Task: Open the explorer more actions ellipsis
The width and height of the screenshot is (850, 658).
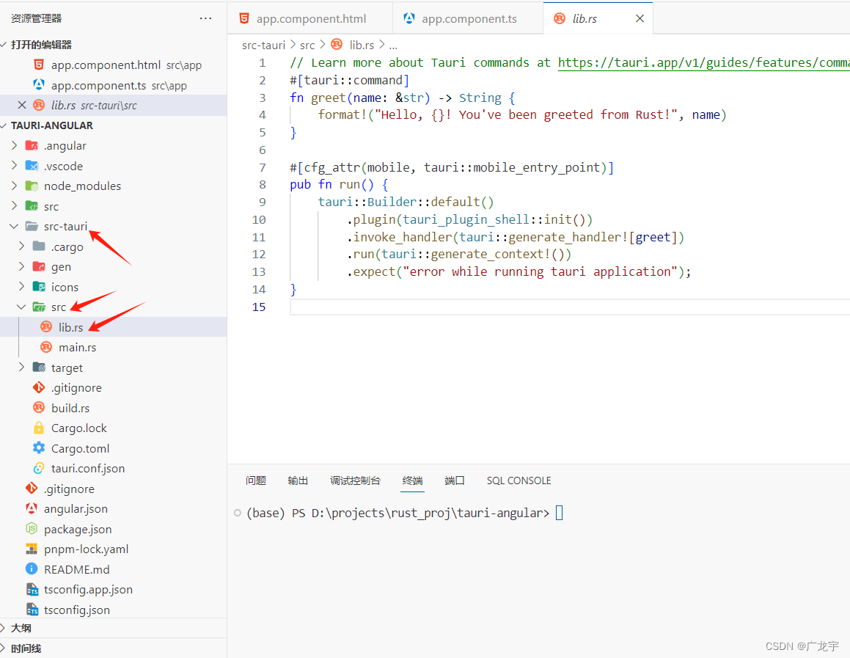Action: pos(206,18)
